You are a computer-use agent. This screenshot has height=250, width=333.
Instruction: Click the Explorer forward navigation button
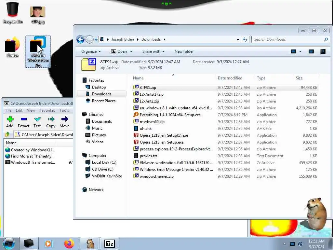(x=89, y=39)
